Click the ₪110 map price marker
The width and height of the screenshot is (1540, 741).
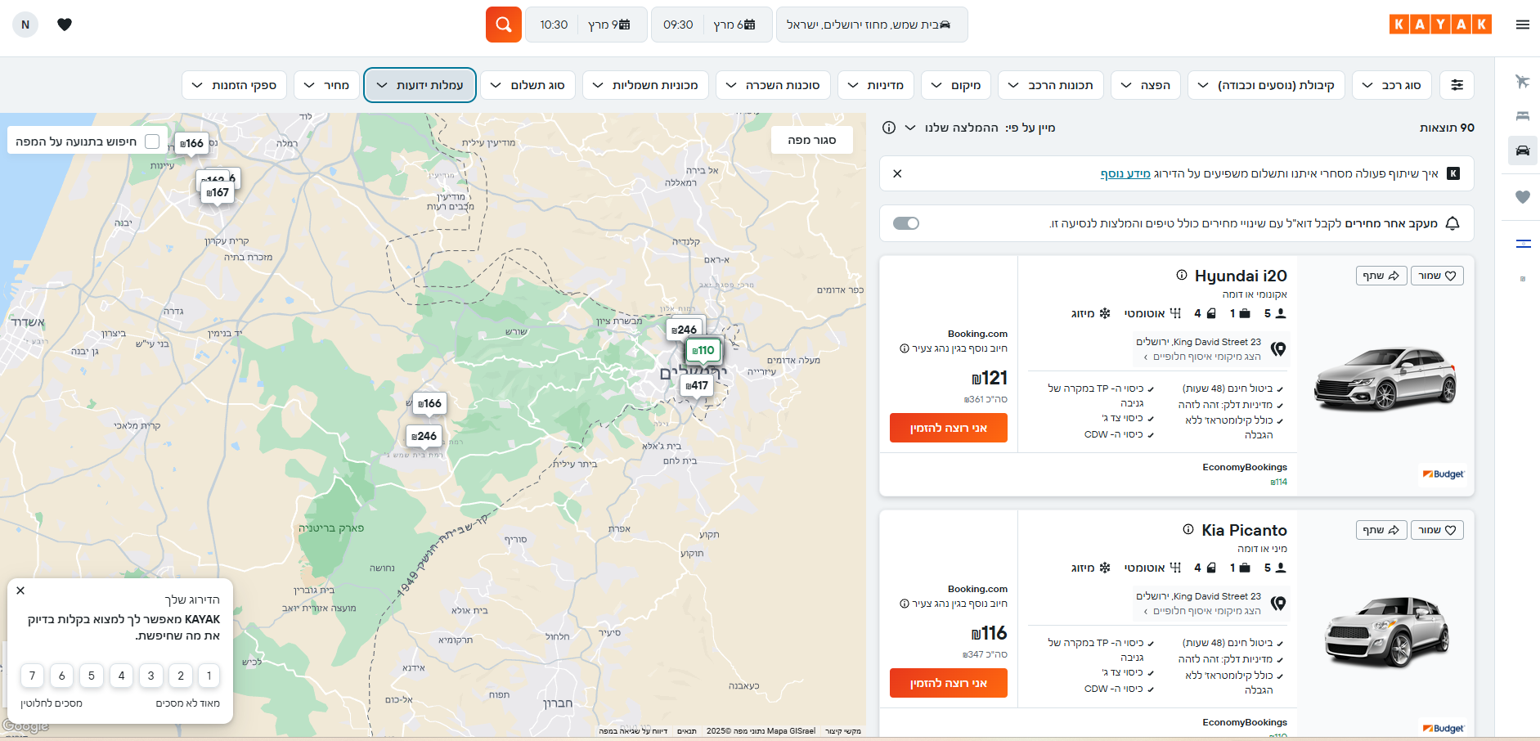703,350
